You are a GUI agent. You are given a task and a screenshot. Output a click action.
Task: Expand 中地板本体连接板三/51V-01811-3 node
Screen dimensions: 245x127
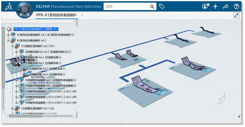[16, 91]
